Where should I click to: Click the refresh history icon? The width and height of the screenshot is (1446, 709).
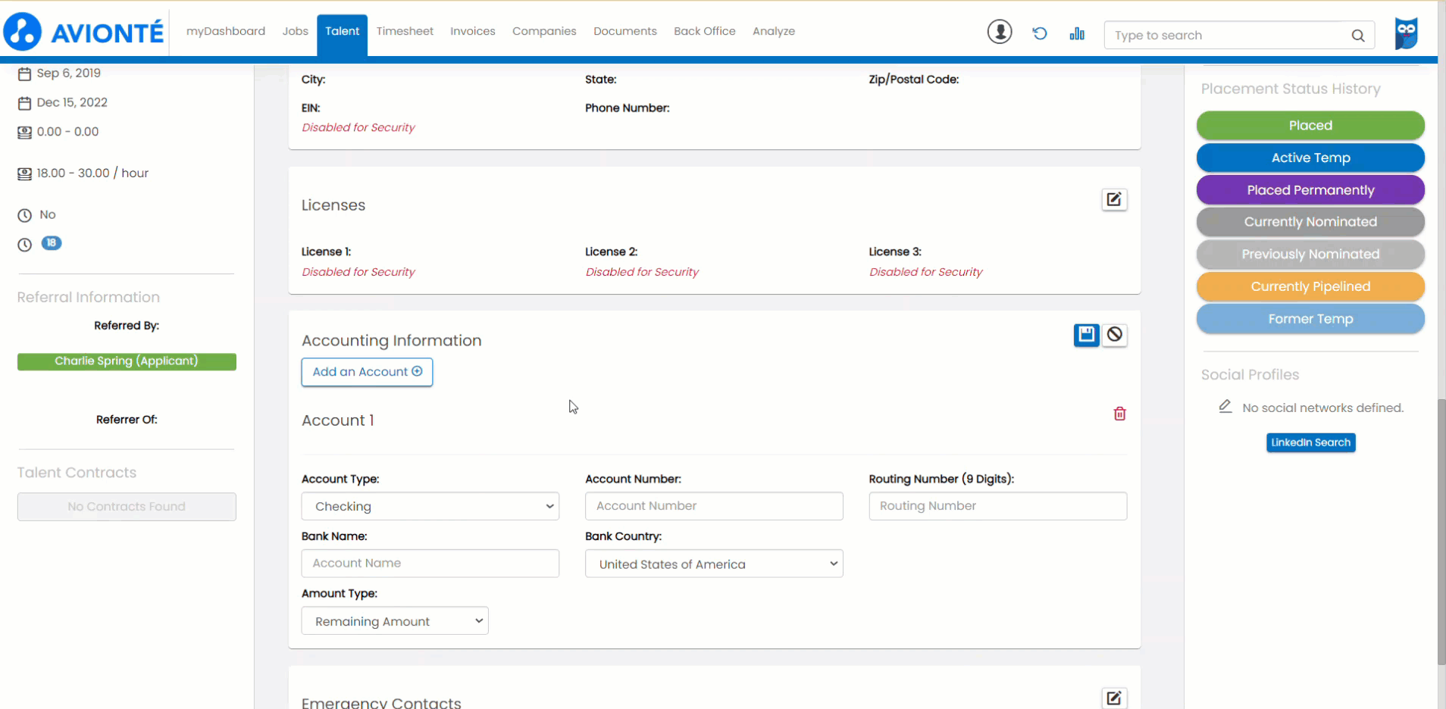pyautogui.click(x=1040, y=33)
